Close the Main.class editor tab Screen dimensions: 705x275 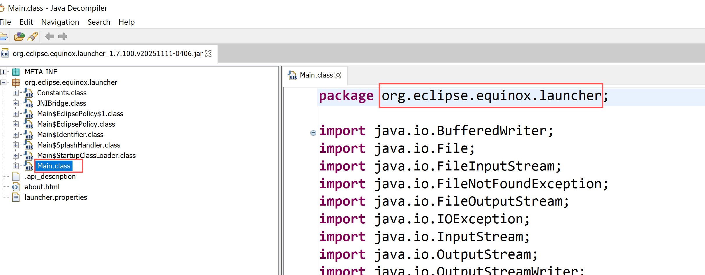tap(338, 75)
